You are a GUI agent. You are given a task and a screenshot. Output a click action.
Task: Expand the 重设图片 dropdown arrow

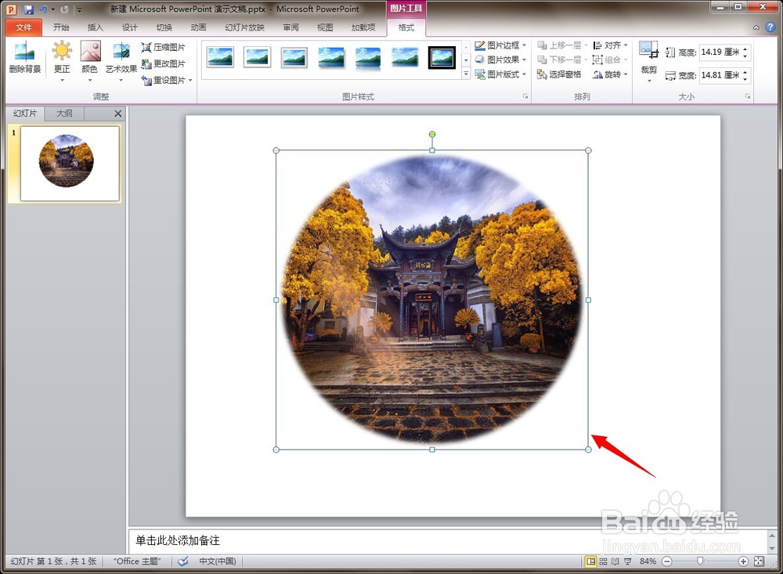(x=190, y=81)
